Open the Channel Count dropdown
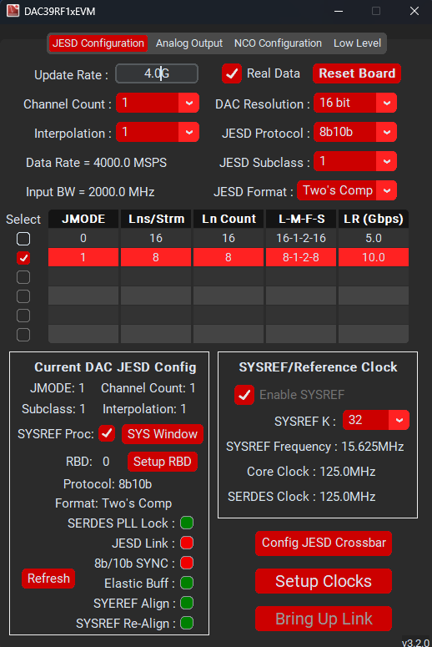 [158, 103]
